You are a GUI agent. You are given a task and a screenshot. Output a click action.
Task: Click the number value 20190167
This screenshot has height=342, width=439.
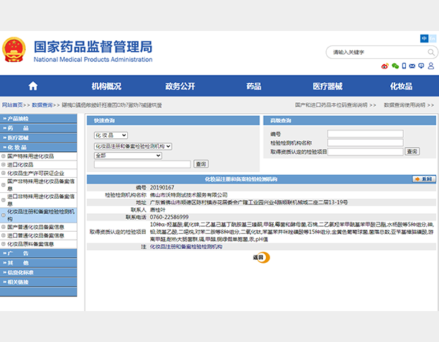pyautogui.click(x=162, y=187)
